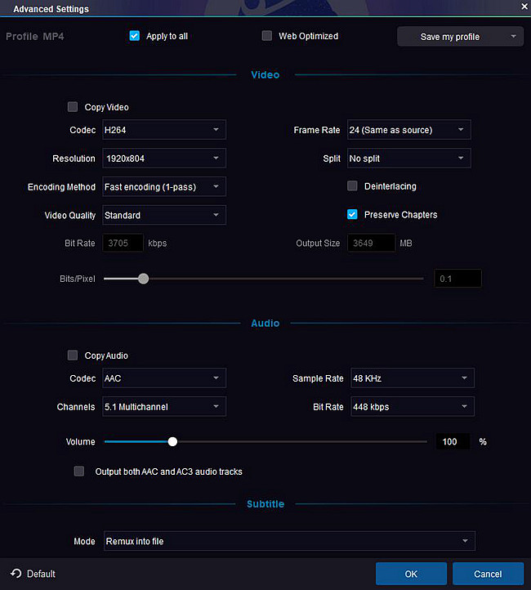Open the subtitle Mode Remux into file dropdown

point(289,541)
